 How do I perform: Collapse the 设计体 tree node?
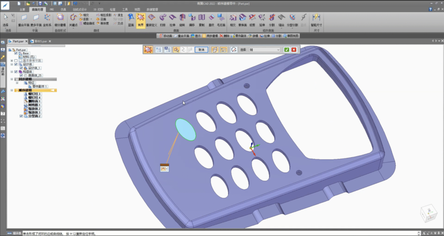point(12,64)
